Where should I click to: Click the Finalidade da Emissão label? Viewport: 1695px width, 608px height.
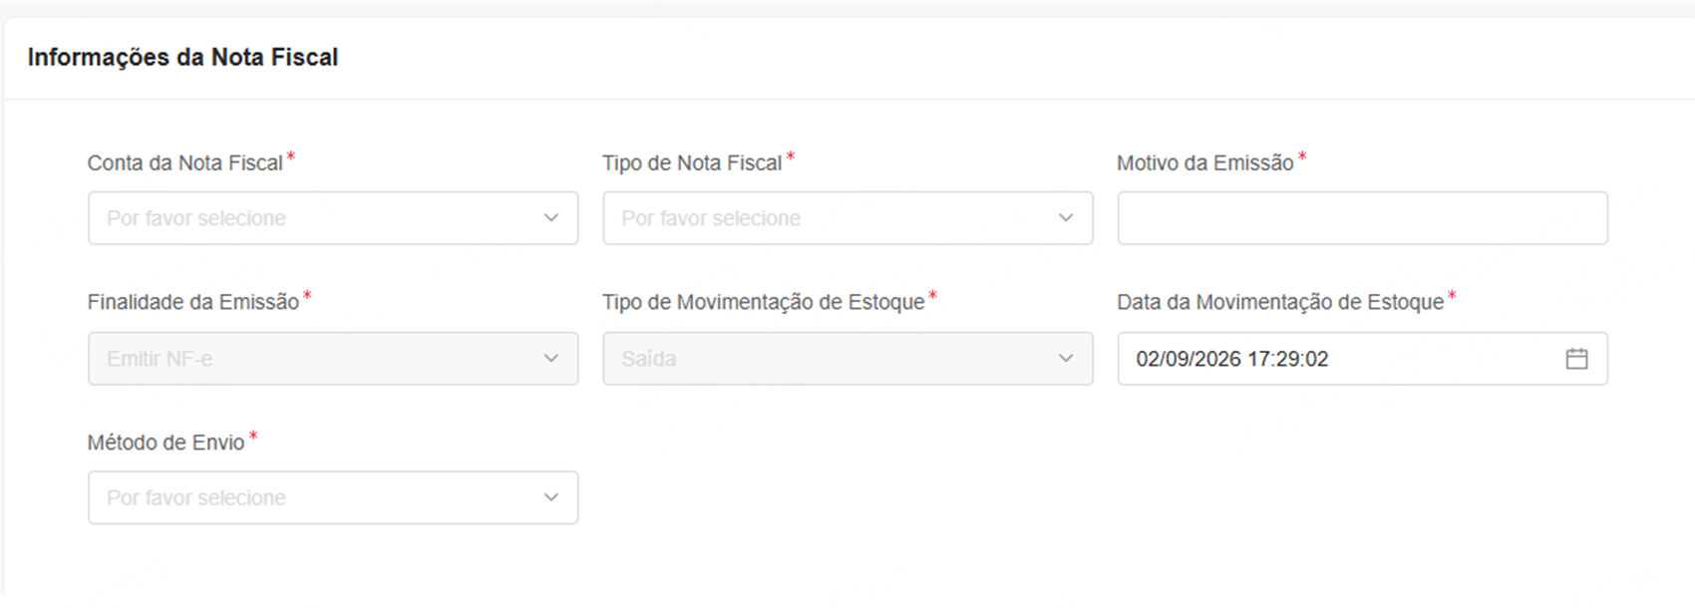click(193, 302)
